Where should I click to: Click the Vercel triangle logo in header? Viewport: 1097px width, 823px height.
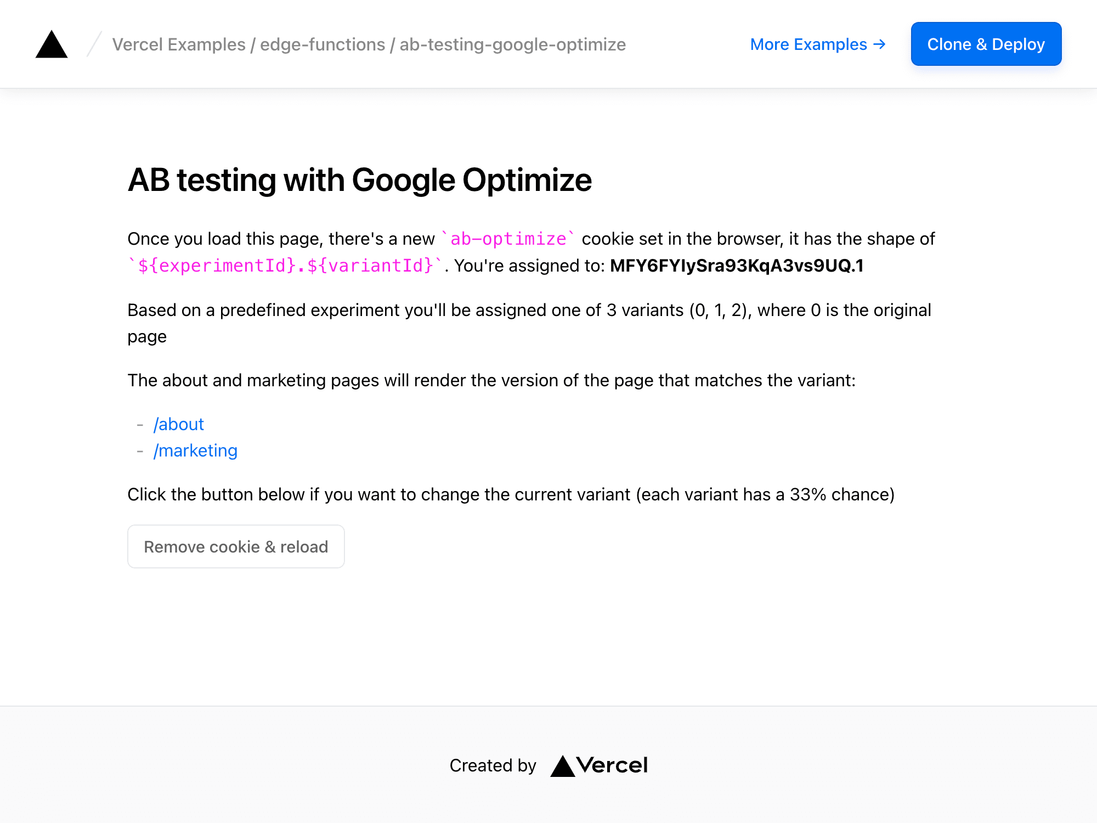pyautogui.click(x=52, y=44)
